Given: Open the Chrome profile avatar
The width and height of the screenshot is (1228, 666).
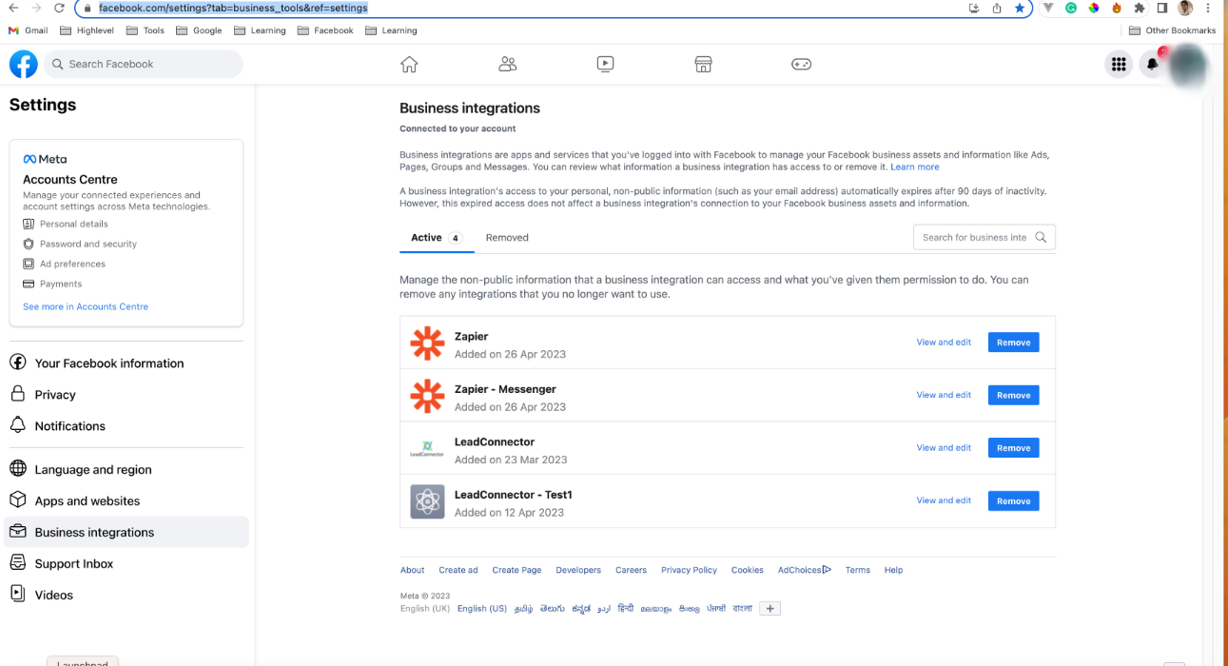Looking at the screenshot, I should (1185, 8).
